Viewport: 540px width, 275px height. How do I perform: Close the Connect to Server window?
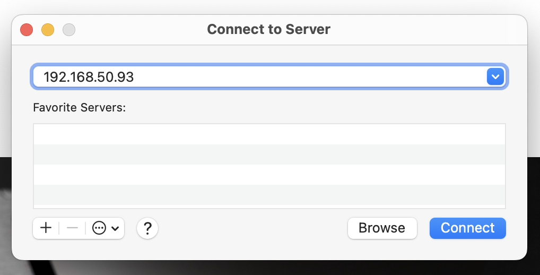pyautogui.click(x=27, y=30)
